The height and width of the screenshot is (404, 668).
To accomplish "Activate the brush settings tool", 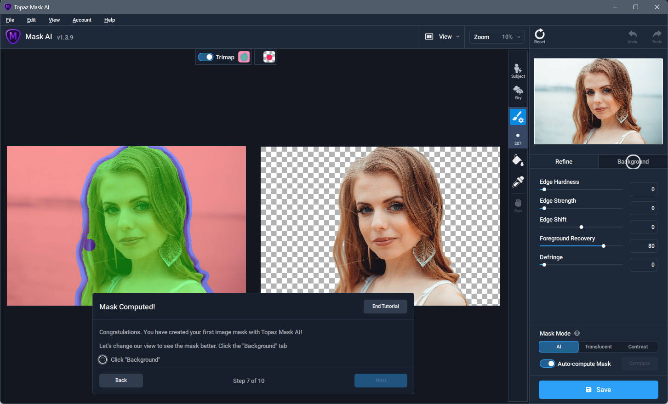I will click(518, 117).
